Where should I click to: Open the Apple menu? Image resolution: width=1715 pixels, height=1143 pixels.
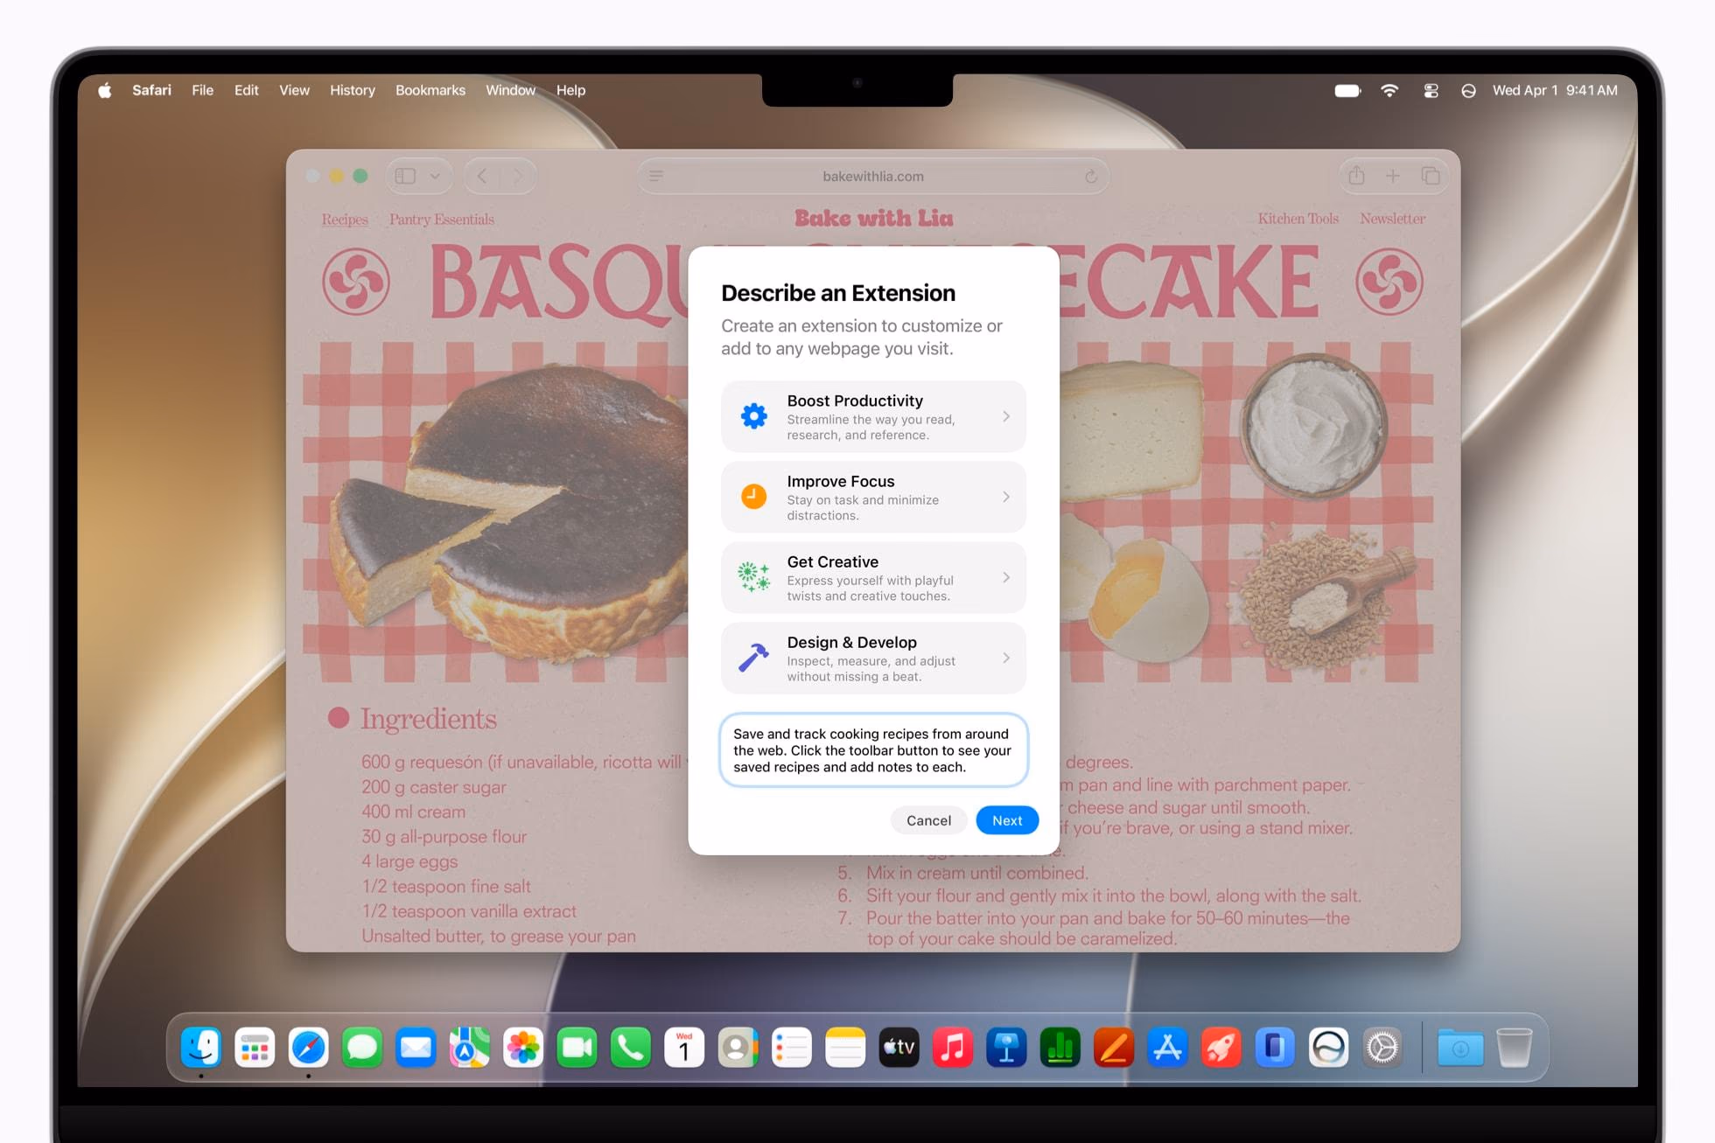click(105, 90)
